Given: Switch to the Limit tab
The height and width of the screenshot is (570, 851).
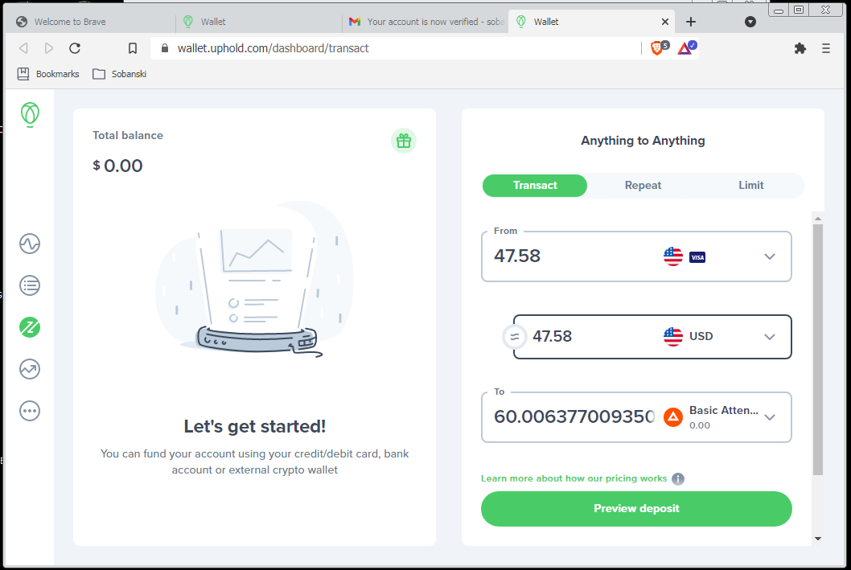Looking at the screenshot, I should click(x=750, y=186).
